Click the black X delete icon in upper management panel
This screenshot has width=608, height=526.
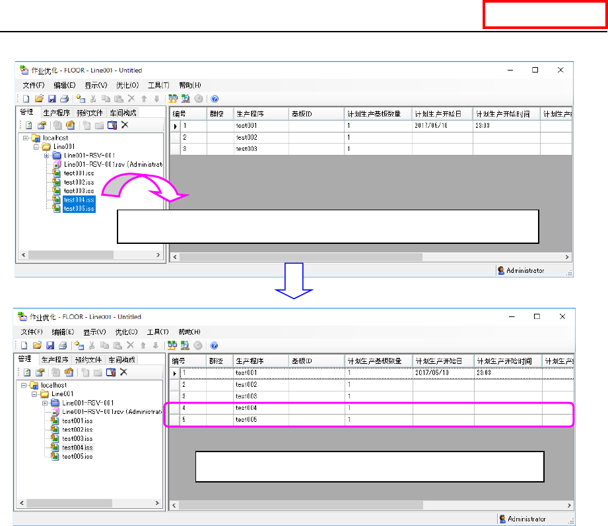click(125, 125)
